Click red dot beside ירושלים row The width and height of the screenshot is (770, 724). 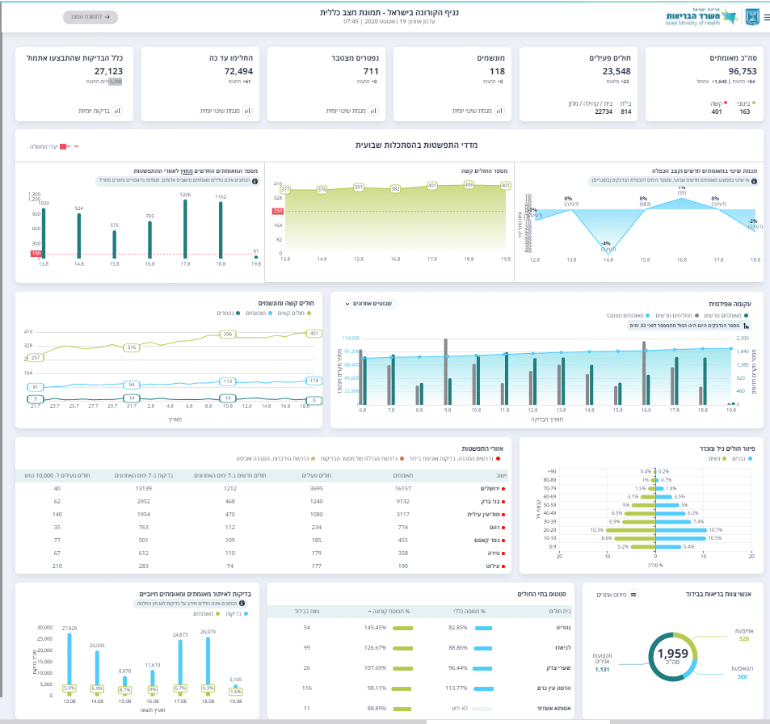pyautogui.click(x=503, y=489)
